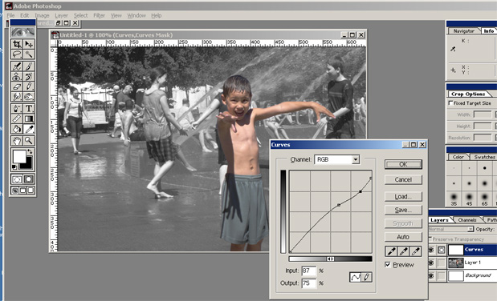The height and width of the screenshot is (301, 497).
Task: Enable Fixed Target Size checkbox
Action: (x=450, y=103)
